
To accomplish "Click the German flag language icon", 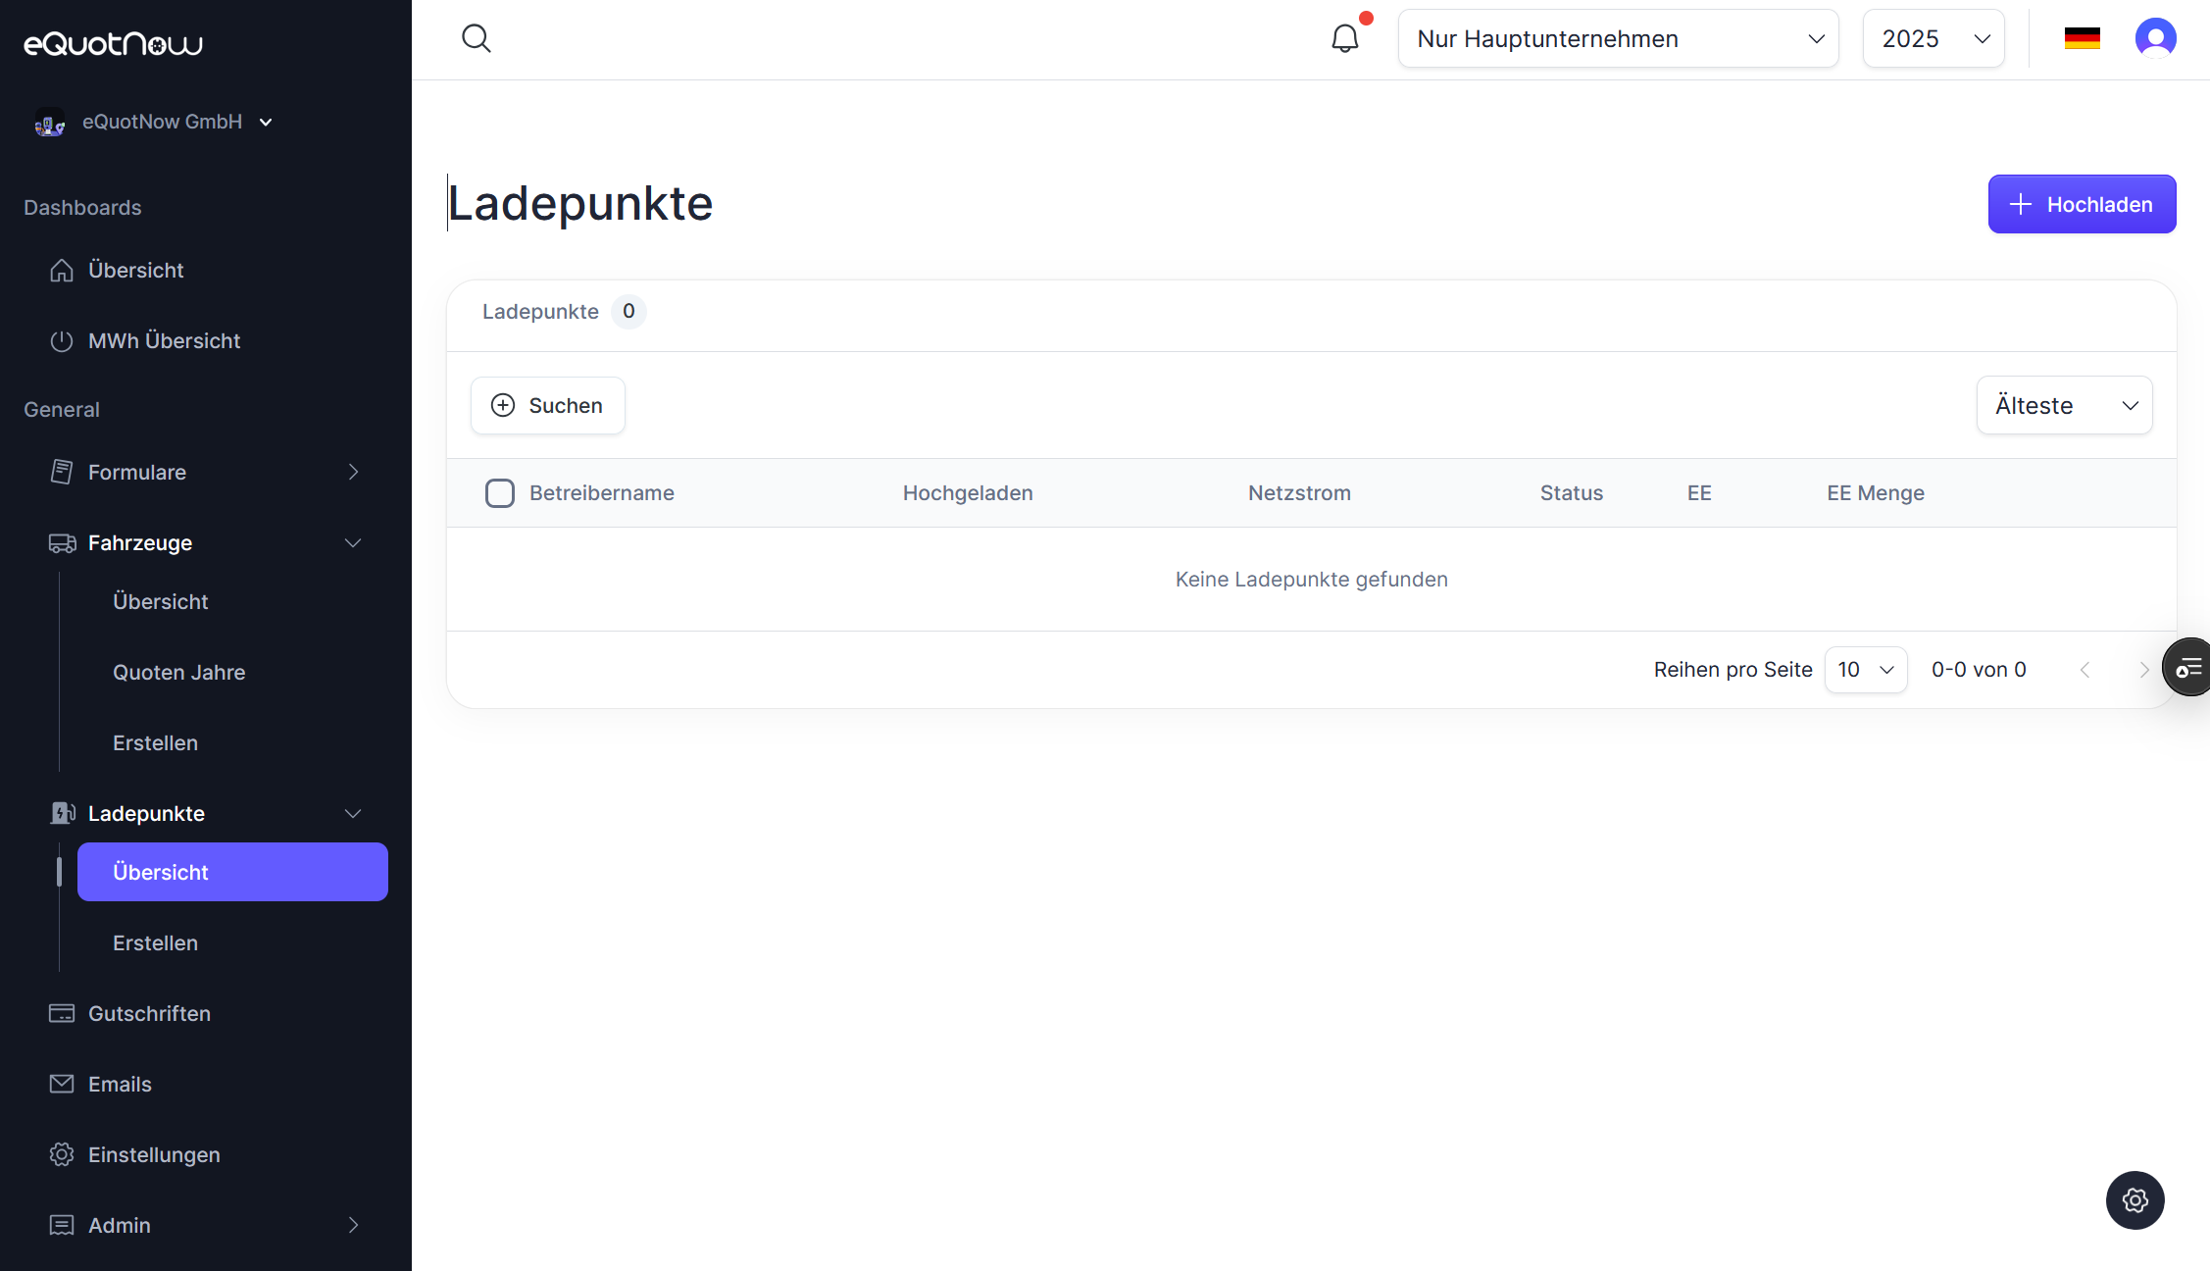I will tap(2082, 38).
